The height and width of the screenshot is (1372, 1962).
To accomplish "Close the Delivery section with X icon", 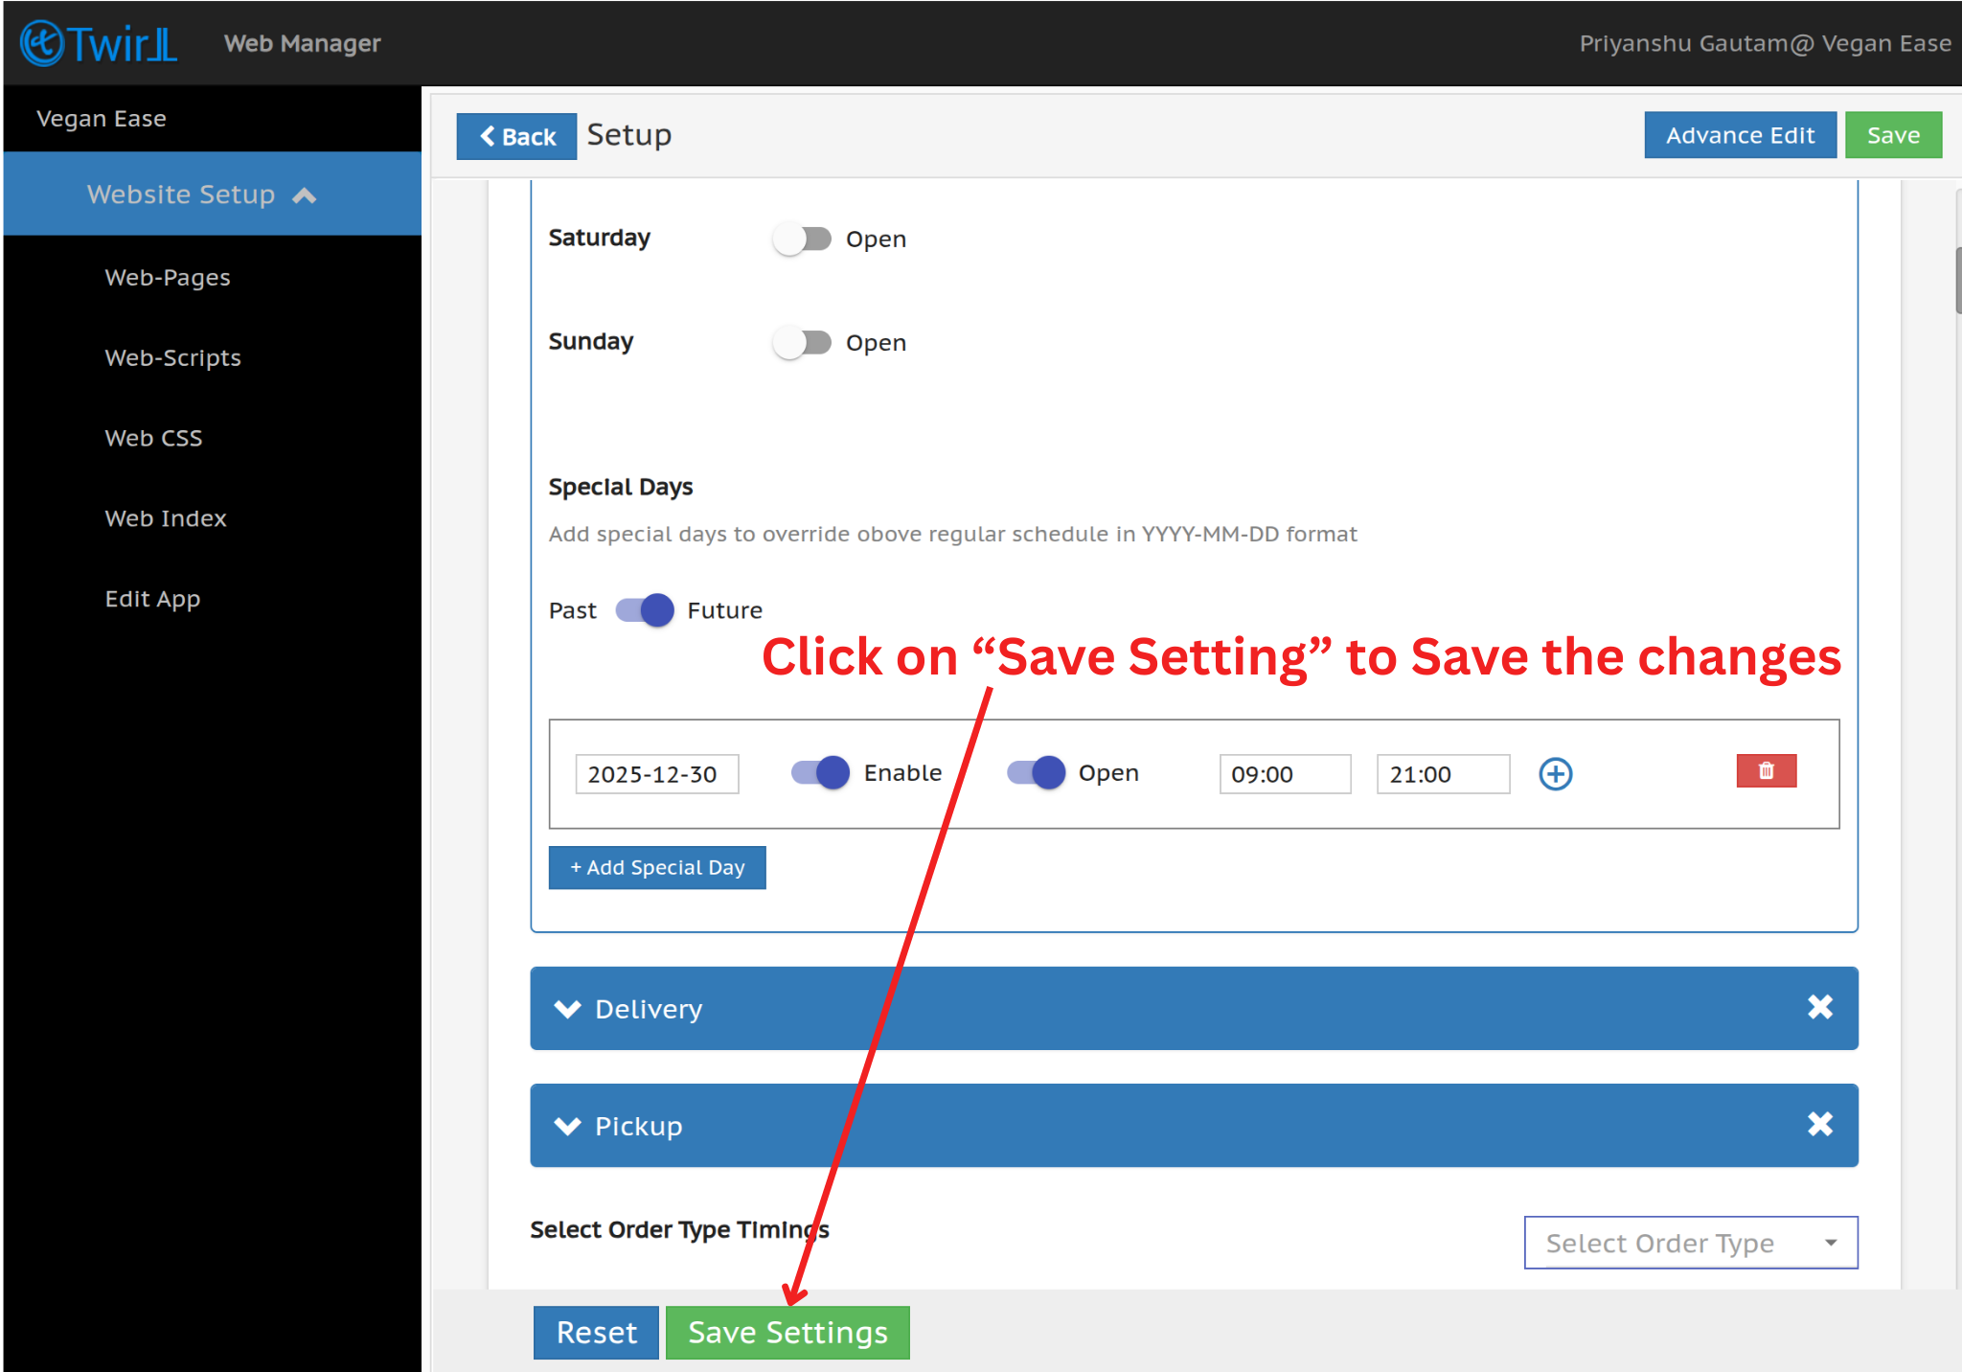I will point(1819,1007).
